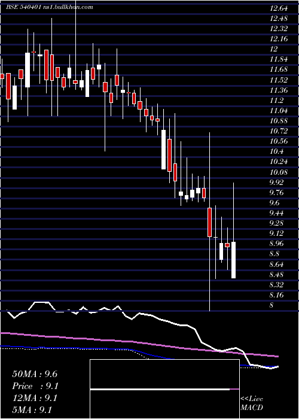The height and width of the screenshot is (419, 299).
Task: Click the 8.8 price axis label
Action: 274,254
